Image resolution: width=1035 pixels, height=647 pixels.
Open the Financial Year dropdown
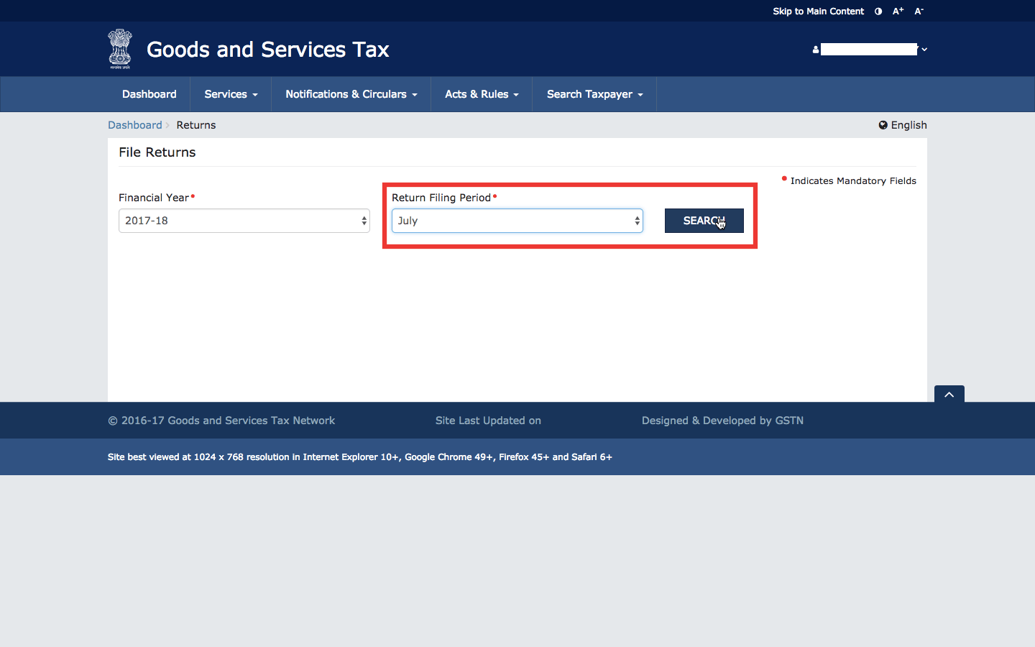pyautogui.click(x=244, y=221)
